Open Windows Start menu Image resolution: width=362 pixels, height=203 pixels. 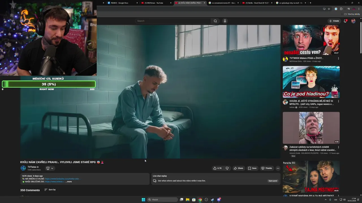pos(143,200)
